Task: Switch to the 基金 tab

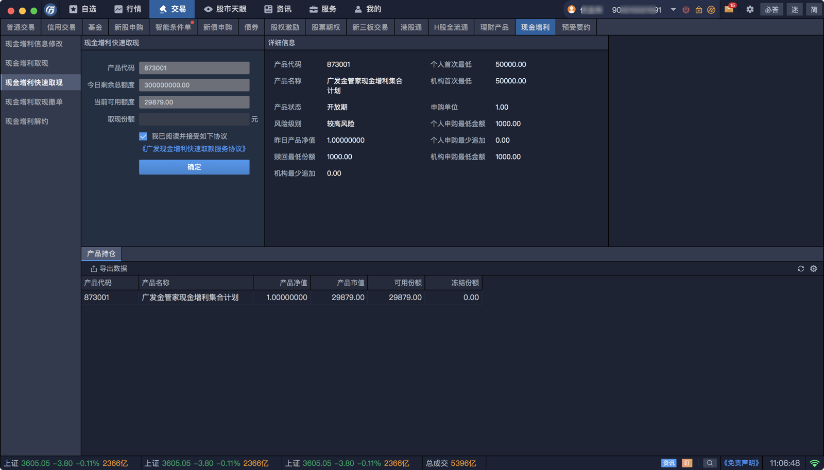Action: [95, 27]
